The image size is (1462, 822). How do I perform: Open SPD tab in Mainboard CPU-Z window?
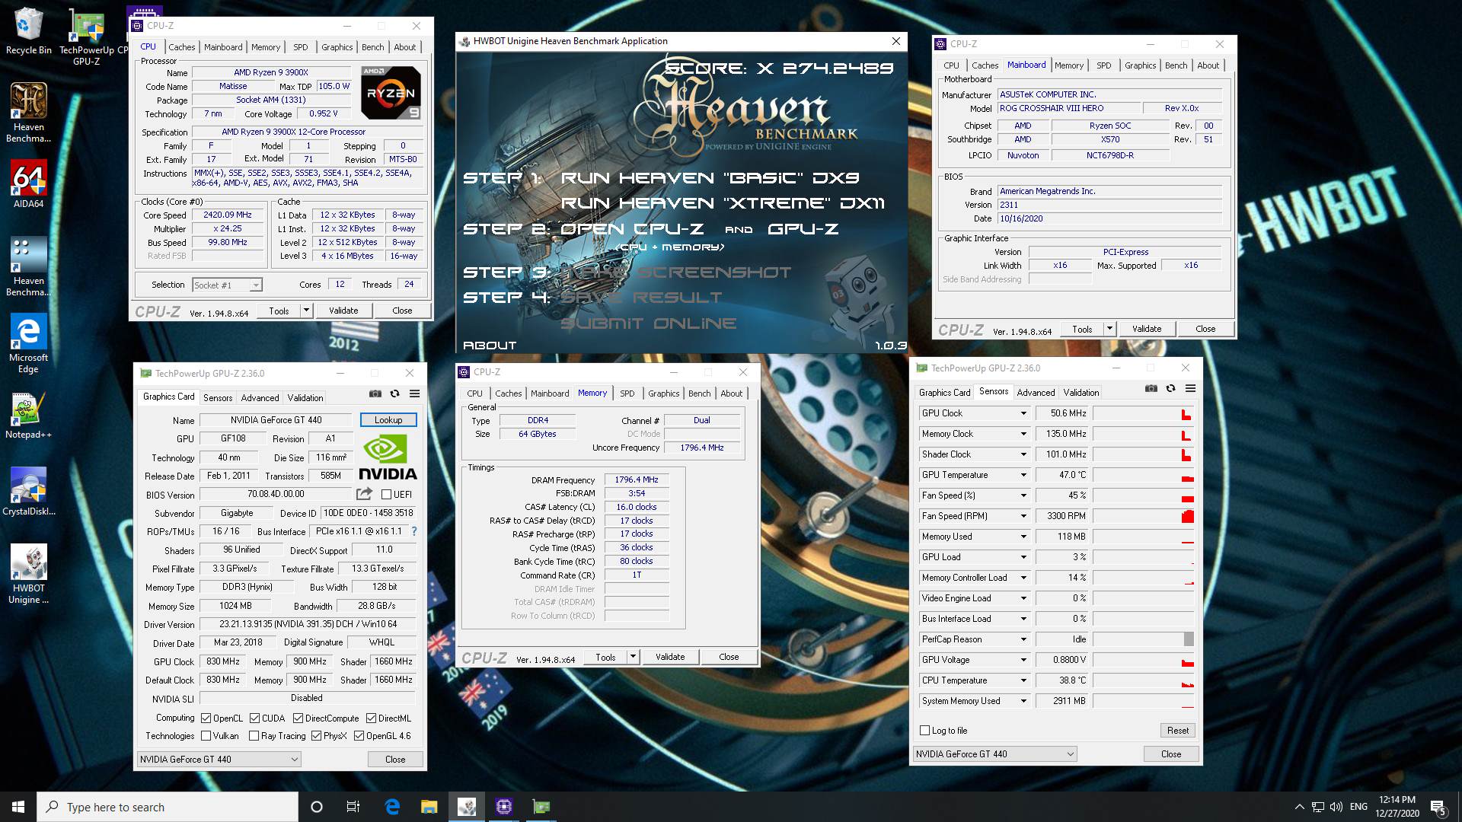(1103, 65)
